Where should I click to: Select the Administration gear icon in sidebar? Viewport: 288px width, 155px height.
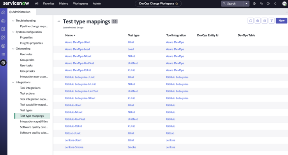[3, 63]
